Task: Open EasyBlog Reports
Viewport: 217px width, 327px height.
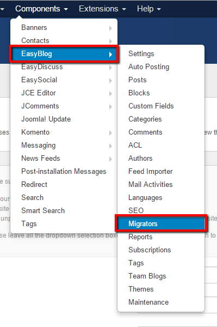Action: (161, 237)
